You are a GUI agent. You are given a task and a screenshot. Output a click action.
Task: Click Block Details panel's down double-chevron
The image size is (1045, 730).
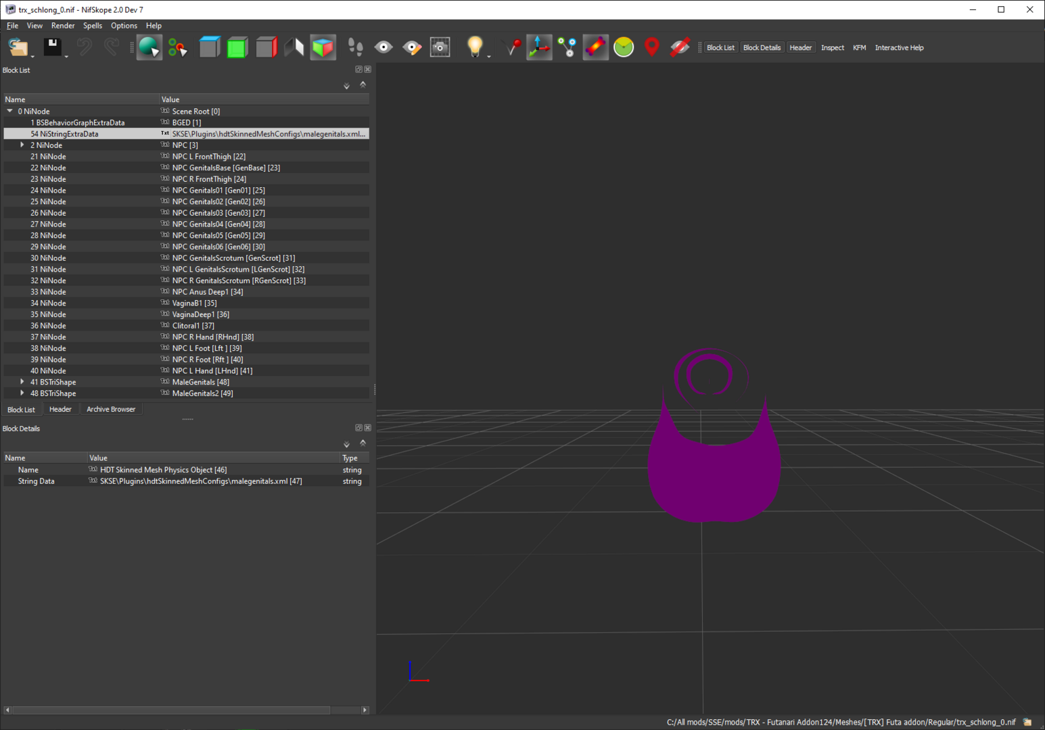[x=346, y=444]
